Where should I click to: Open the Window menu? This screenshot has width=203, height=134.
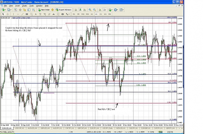click(39, 6)
